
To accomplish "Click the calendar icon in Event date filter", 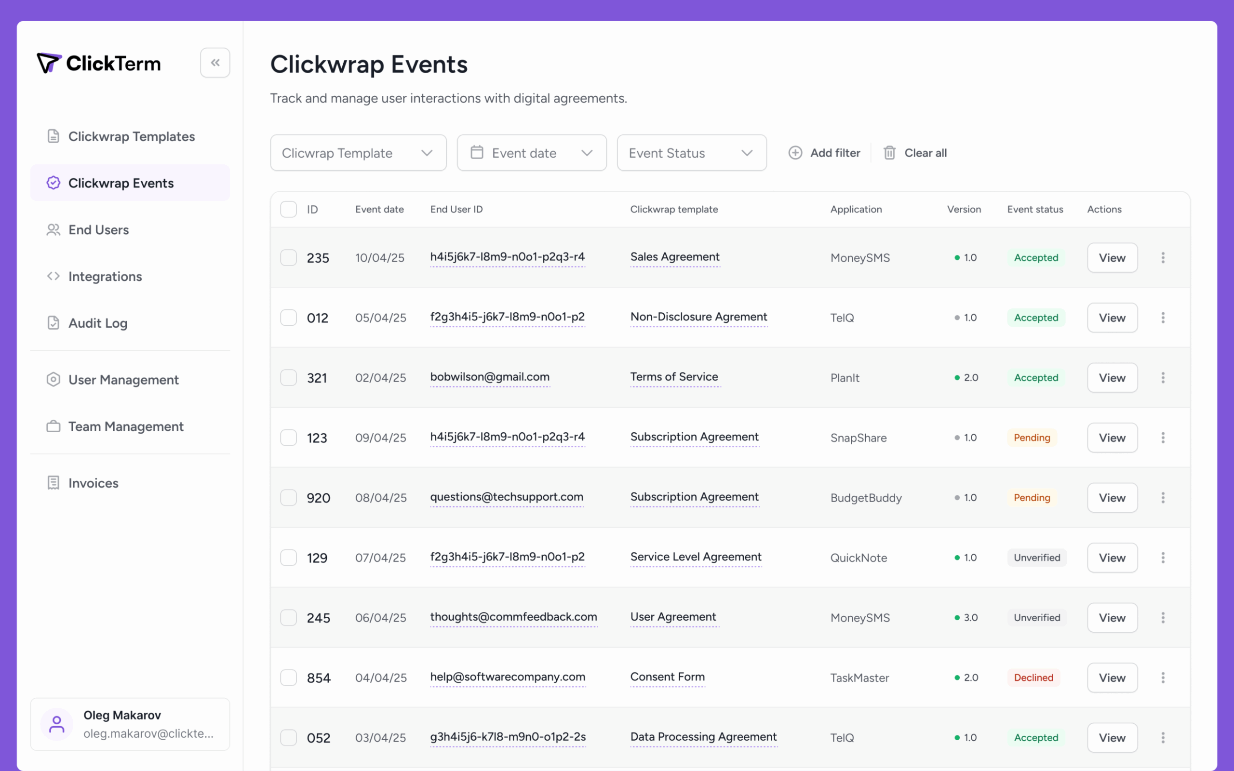I will click(477, 152).
